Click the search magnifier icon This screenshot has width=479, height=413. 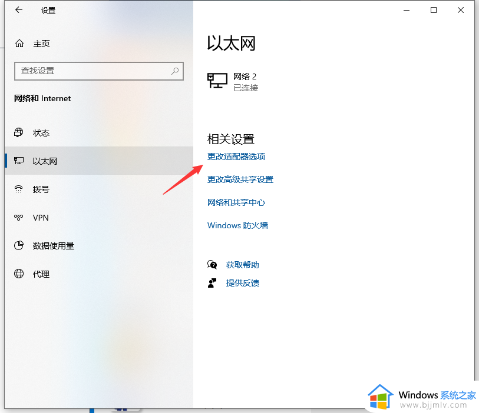coord(175,71)
